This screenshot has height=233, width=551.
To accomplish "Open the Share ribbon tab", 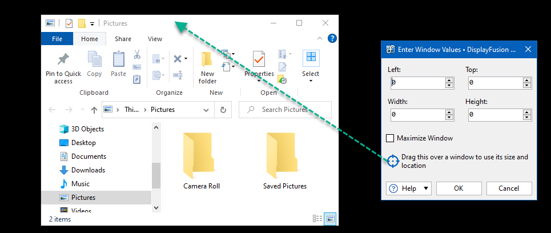I will pos(123,39).
